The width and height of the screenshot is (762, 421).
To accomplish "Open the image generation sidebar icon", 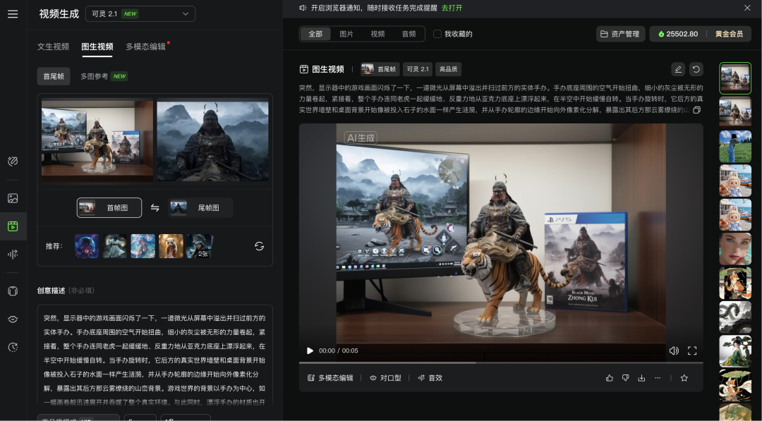I will [x=13, y=198].
